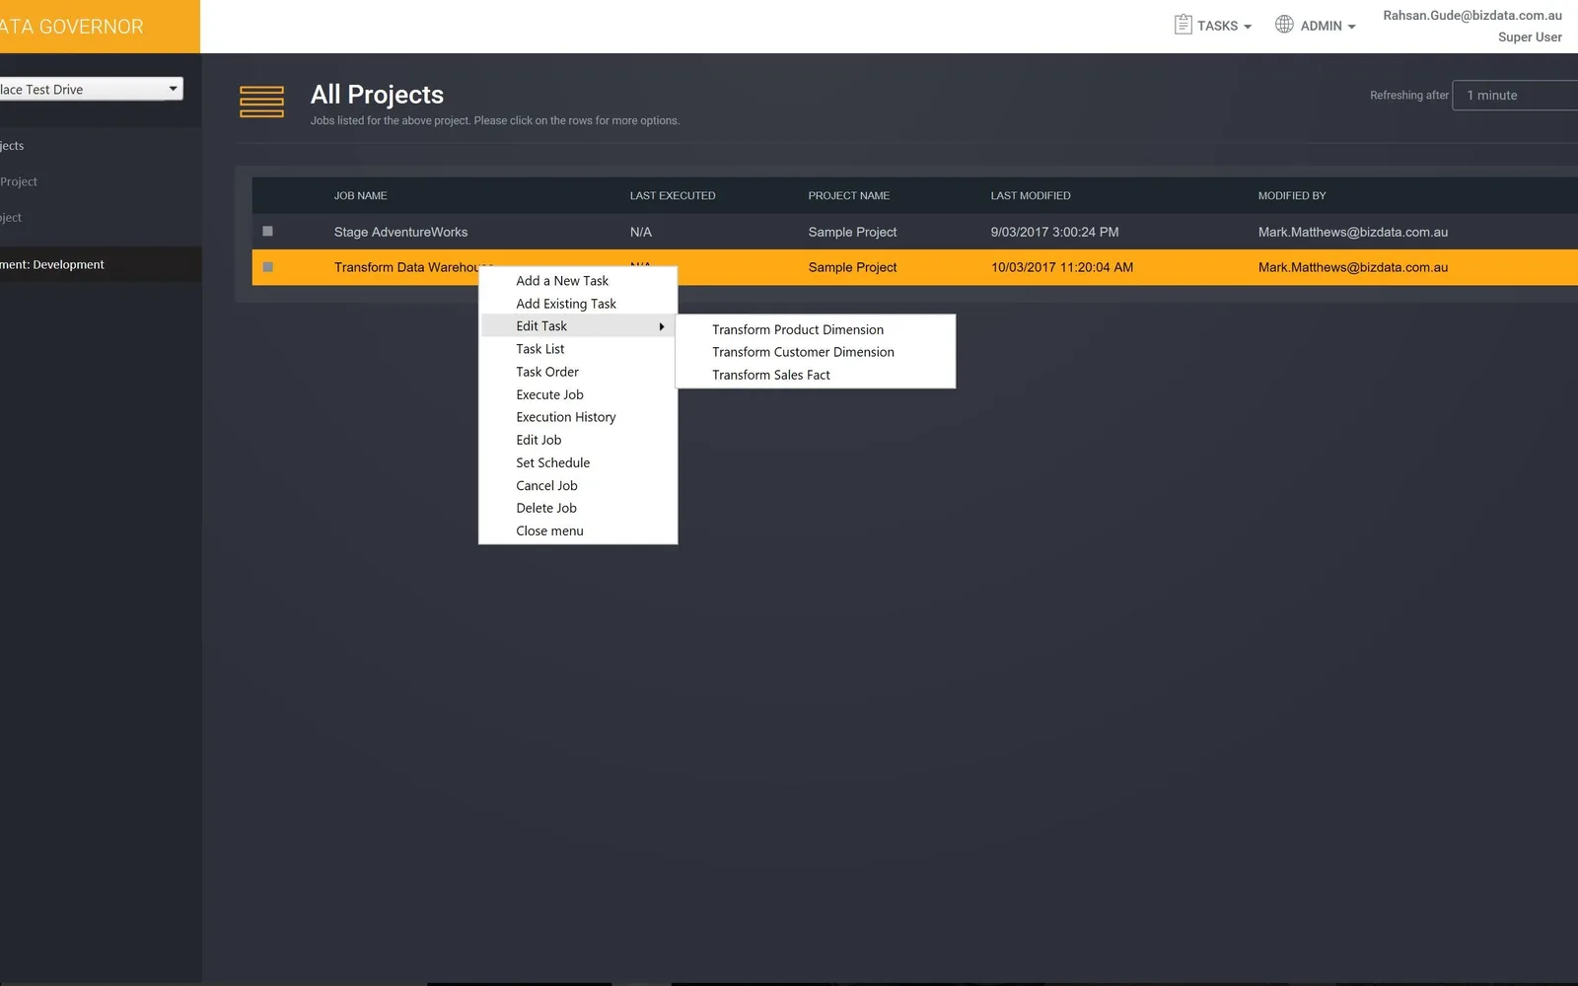Click Sample Project in Transform Data Warehouse row
Viewport: 1578px width, 986px height.
[x=852, y=267]
